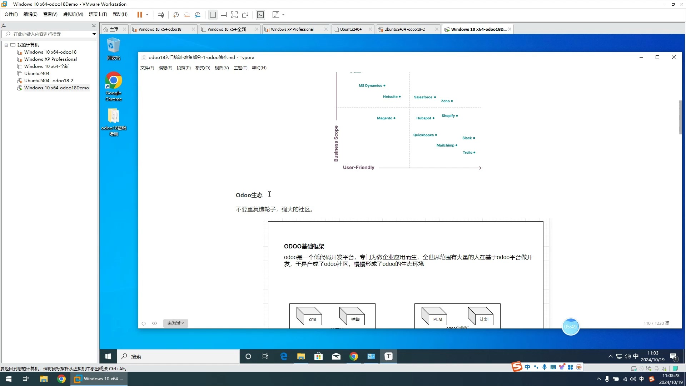Open Task View on guest taskbar
This screenshot has width=686, height=386.
pyautogui.click(x=265, y=356)
